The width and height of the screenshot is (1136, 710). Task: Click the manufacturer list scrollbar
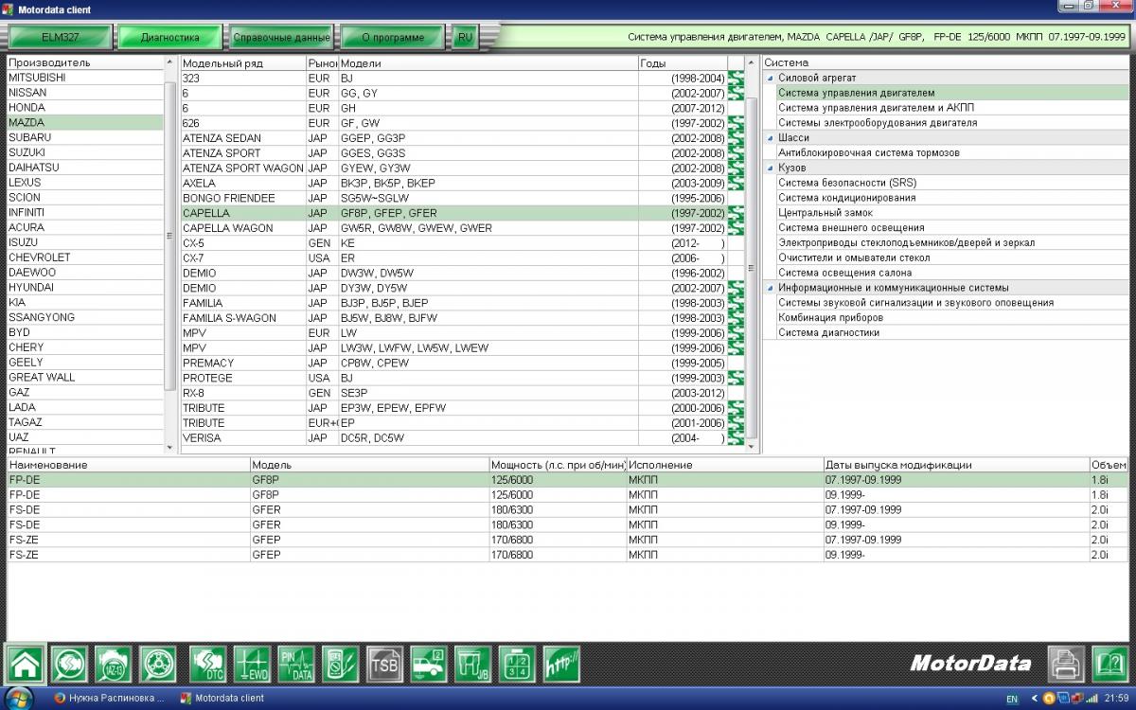point(170,237)
